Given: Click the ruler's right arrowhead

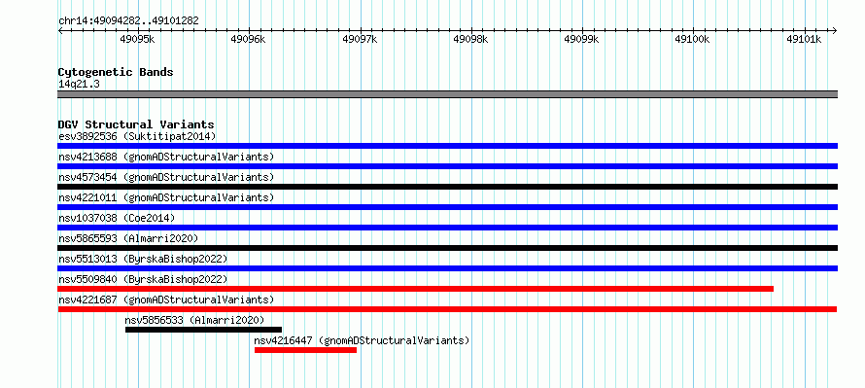Looking at the screenshot, I should (x=835, y=30).
